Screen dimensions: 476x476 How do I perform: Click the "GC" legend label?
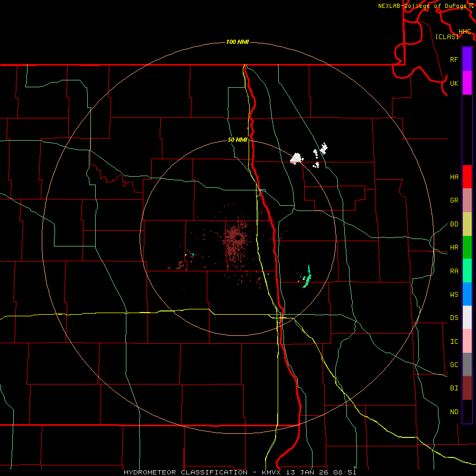[x=454, y=365]
